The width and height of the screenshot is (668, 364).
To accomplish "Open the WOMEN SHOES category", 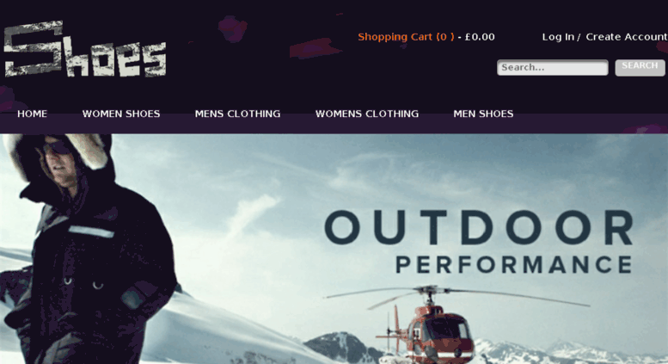I will click(121, 114).
